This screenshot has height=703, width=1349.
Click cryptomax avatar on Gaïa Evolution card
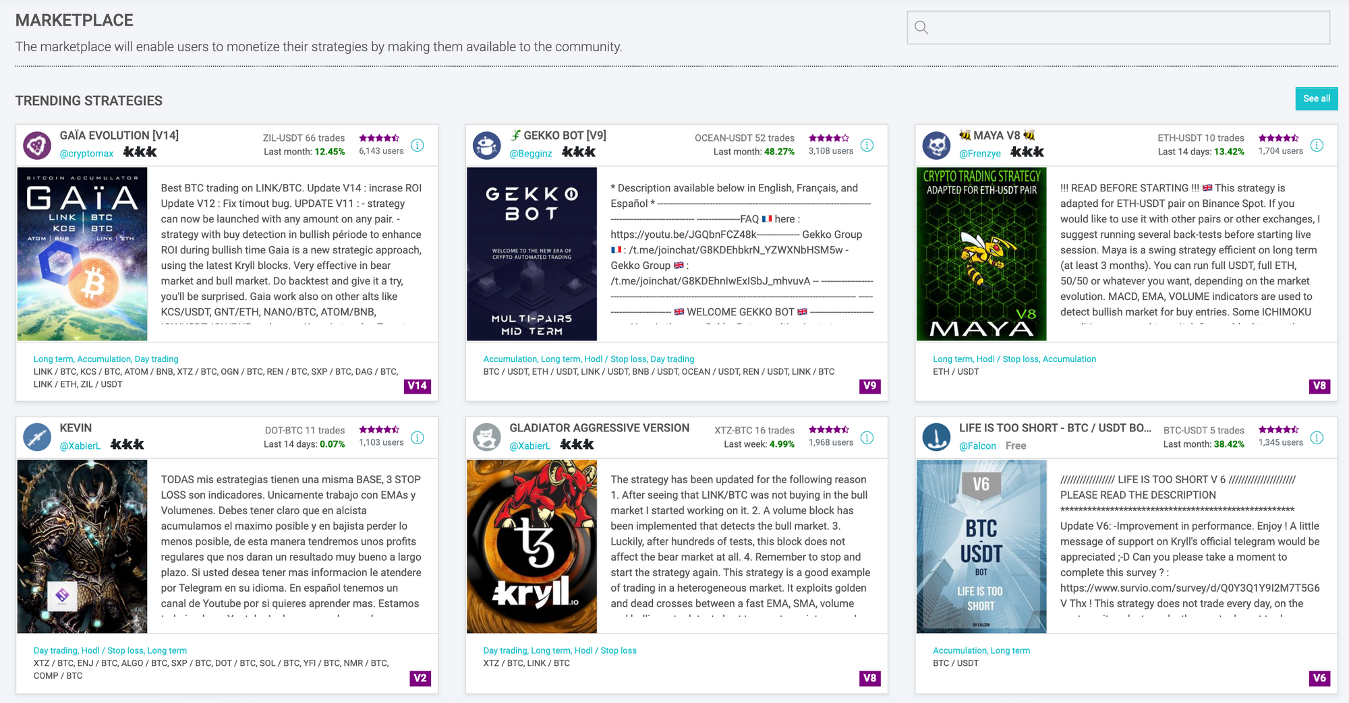coord(37,146)
